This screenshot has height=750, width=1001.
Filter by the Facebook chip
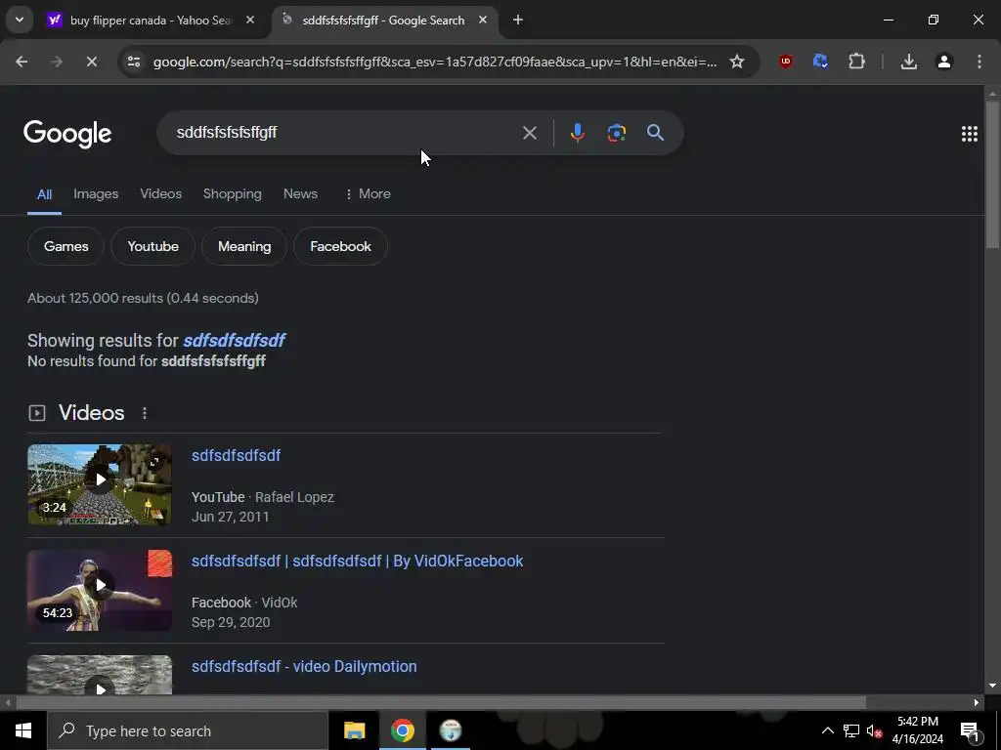point(340,246)
